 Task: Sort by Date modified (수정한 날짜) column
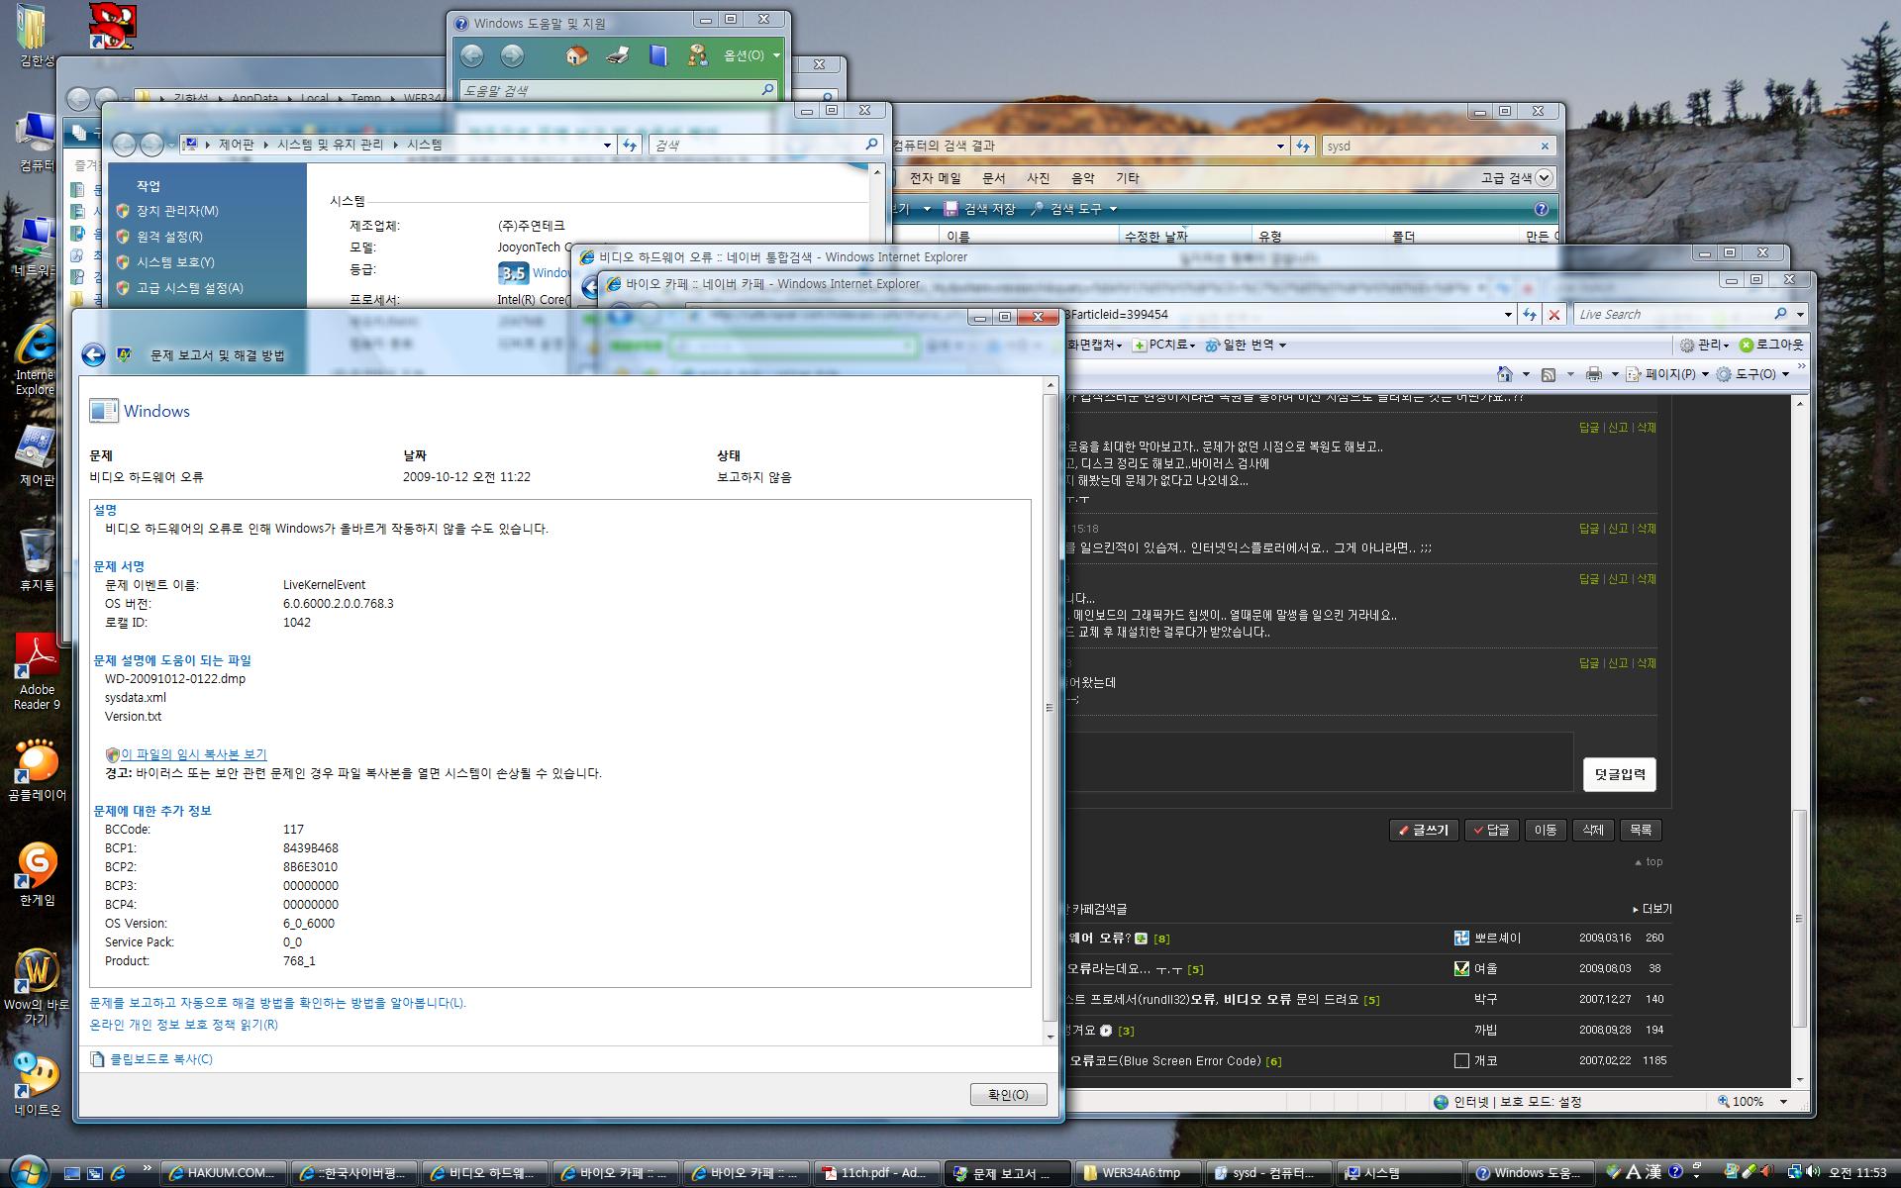(x=1183, y=236)
